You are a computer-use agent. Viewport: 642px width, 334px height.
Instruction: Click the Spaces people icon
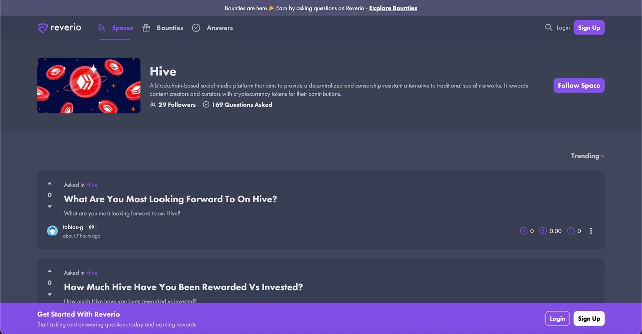tap(102, 28)
